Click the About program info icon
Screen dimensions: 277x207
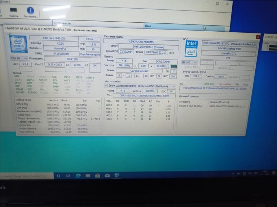tap(31, 12)
